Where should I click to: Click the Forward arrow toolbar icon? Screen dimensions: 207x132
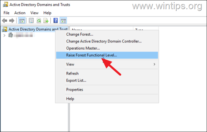click(x=12, y=21)
